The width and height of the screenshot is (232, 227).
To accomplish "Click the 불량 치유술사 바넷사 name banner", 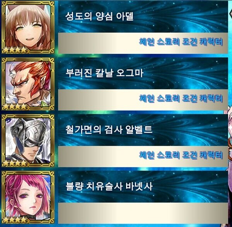I will [143, 187].
